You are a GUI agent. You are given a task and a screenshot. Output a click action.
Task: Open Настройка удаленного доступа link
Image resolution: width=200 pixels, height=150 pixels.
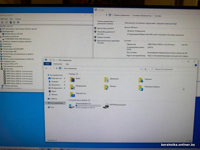coord(106,33)
